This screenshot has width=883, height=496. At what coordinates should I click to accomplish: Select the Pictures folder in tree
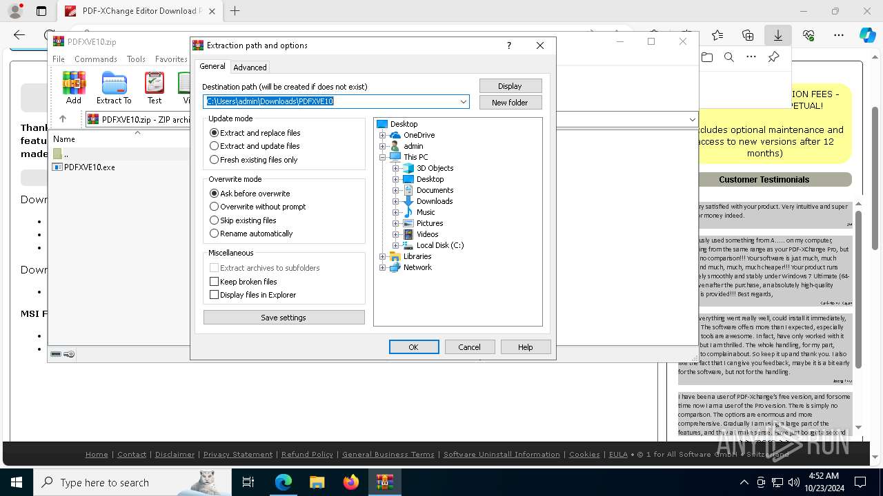[x=423, y=223]
